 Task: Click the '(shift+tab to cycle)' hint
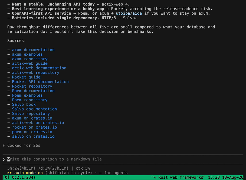pyautogui.click(x=68, y=173)
